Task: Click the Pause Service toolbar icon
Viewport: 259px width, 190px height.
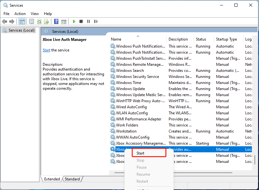Action: [88, 21]
